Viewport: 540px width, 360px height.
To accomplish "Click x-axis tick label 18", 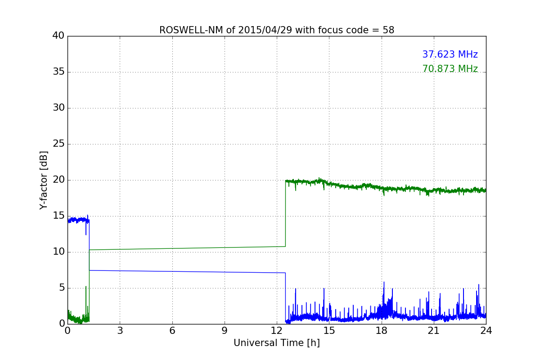I will [382, 330].
